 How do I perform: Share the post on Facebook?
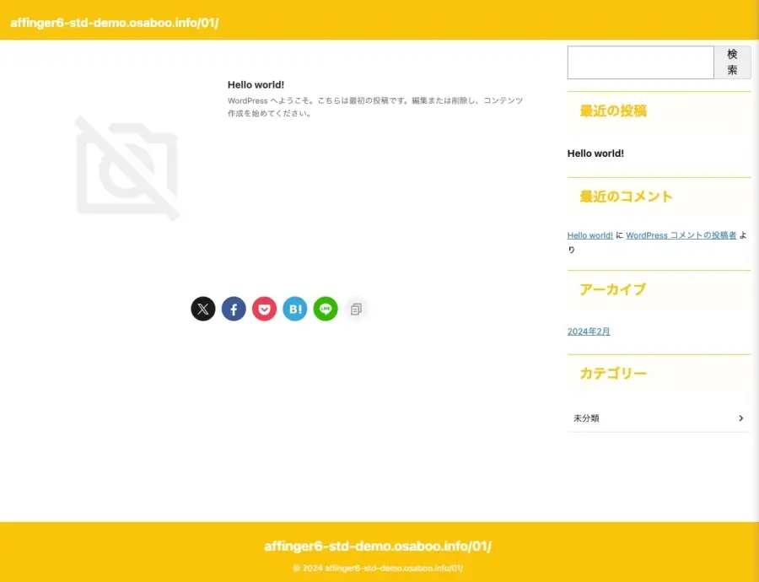(234, 309)
